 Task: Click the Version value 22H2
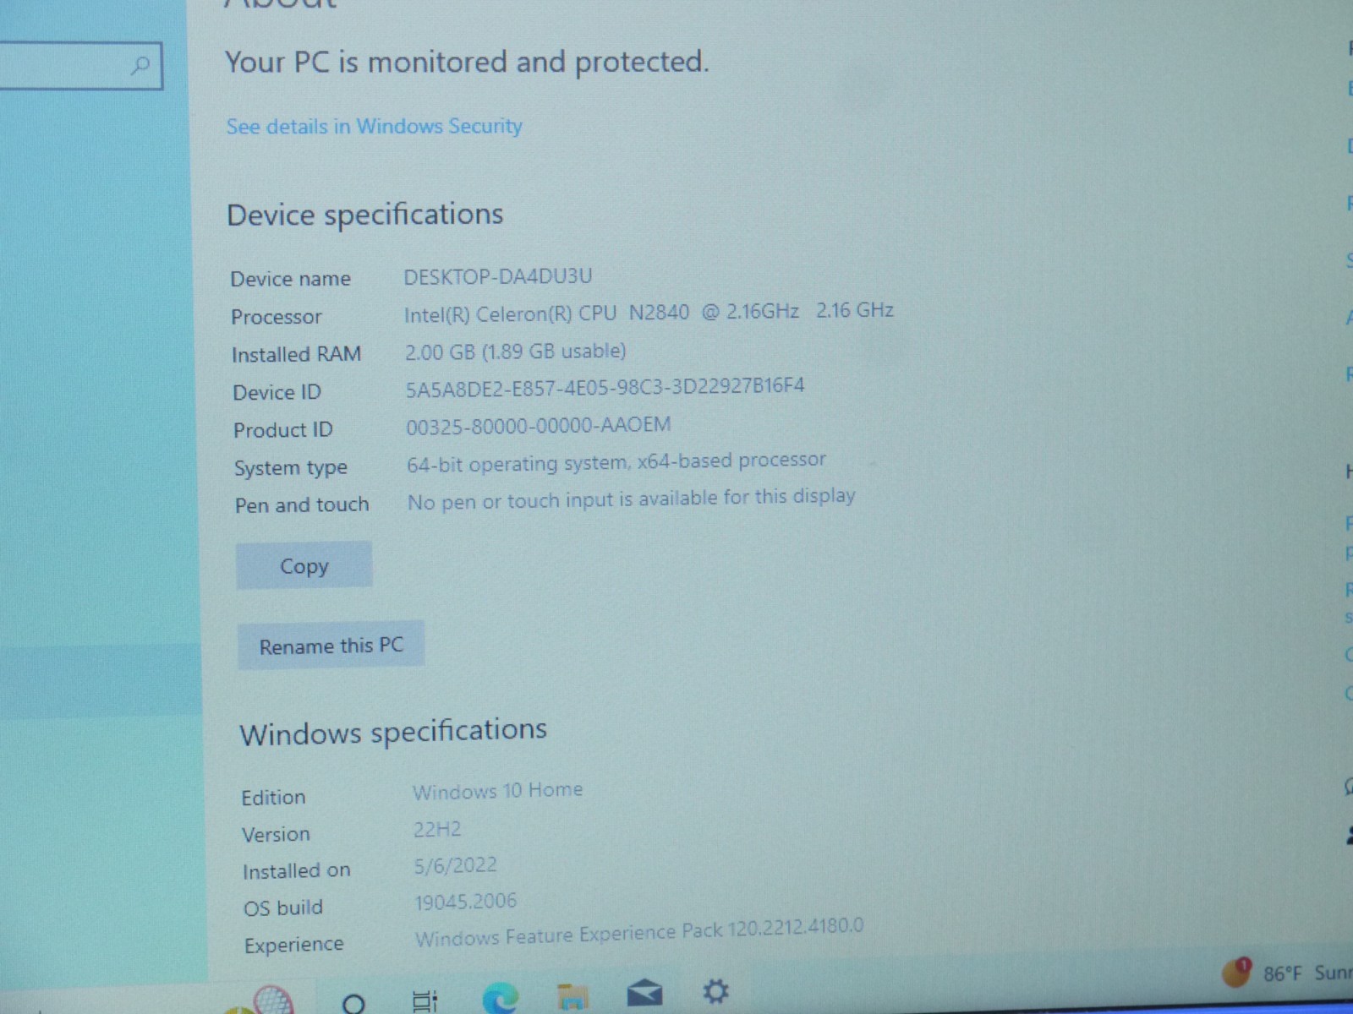(437, 829)
